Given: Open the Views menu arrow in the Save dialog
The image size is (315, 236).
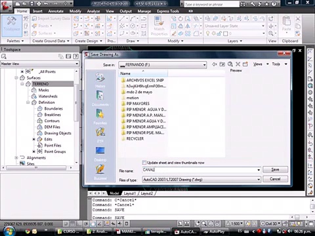Looking at the screenshot, I should click(x=268, y=64).
